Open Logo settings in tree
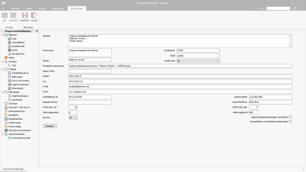306x172 pixels. (x=14, y=39)
